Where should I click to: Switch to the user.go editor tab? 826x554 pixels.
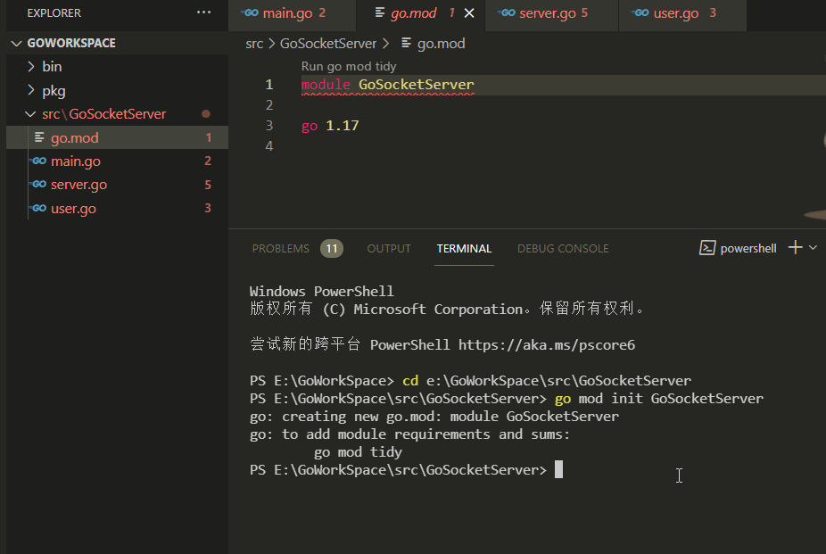[682, 13]
